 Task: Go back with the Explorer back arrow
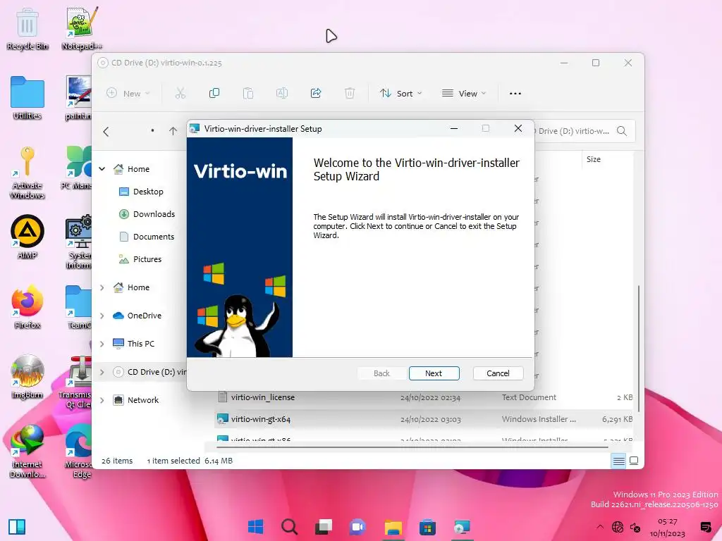coord(106,132)
